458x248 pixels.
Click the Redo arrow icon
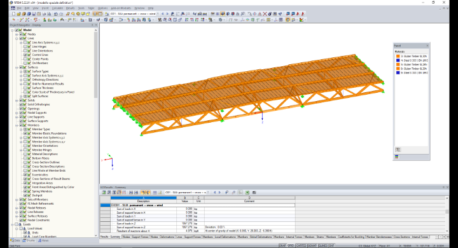coord(61,14)
